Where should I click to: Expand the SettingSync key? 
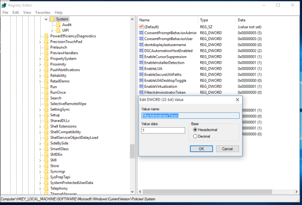click(40, 109)
